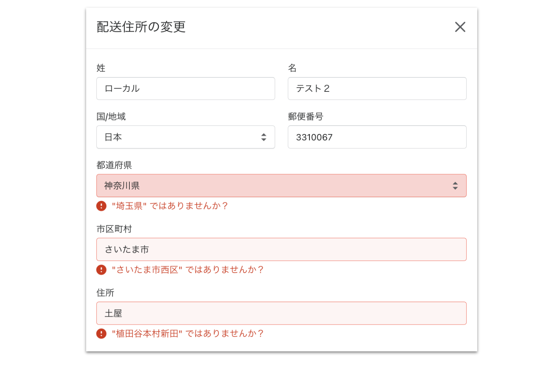
Task: Open the 都道府県 dropdown showing 神奈川県
Action: pyautogui.click(x=271, y=186)
